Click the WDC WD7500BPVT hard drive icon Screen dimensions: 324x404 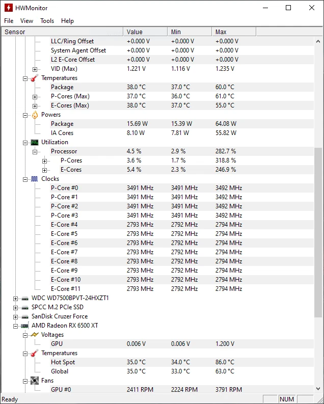25,298
